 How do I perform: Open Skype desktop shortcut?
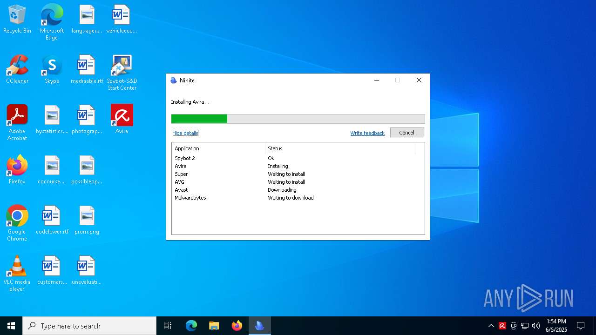52,70
